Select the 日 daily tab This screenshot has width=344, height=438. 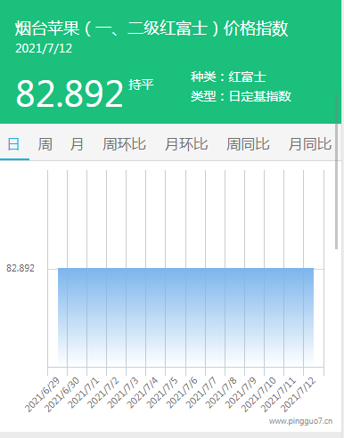click(13, 144)
